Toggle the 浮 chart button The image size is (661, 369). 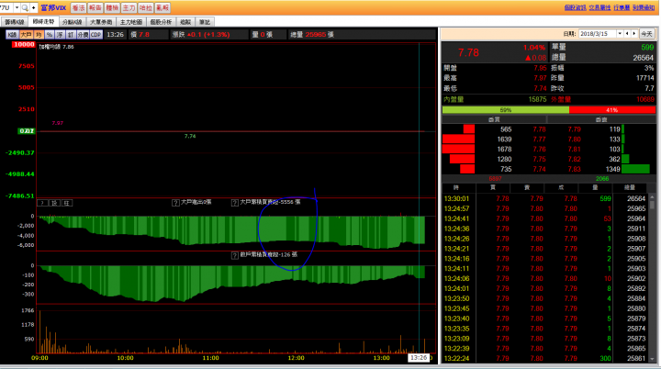[x=60, y=35]
